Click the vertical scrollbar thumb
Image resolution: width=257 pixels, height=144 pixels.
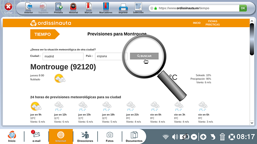point(252,39)
